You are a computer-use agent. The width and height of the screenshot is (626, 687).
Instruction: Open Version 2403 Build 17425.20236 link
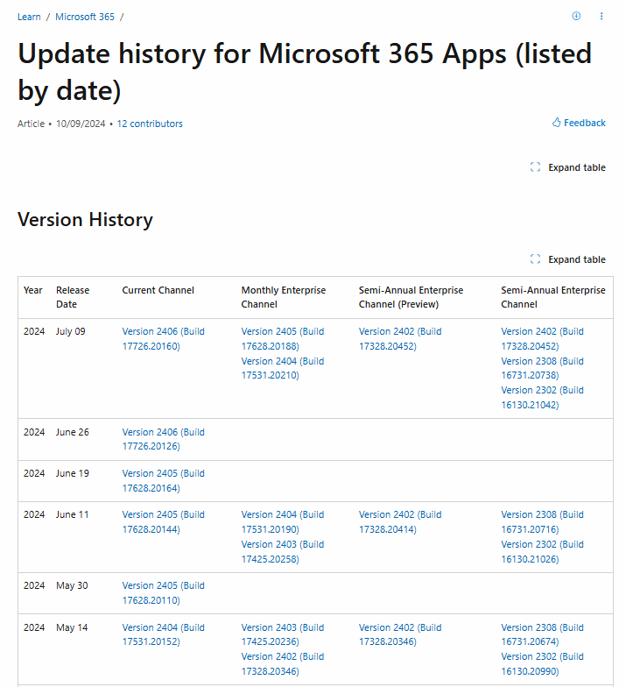tap(283, 634)
